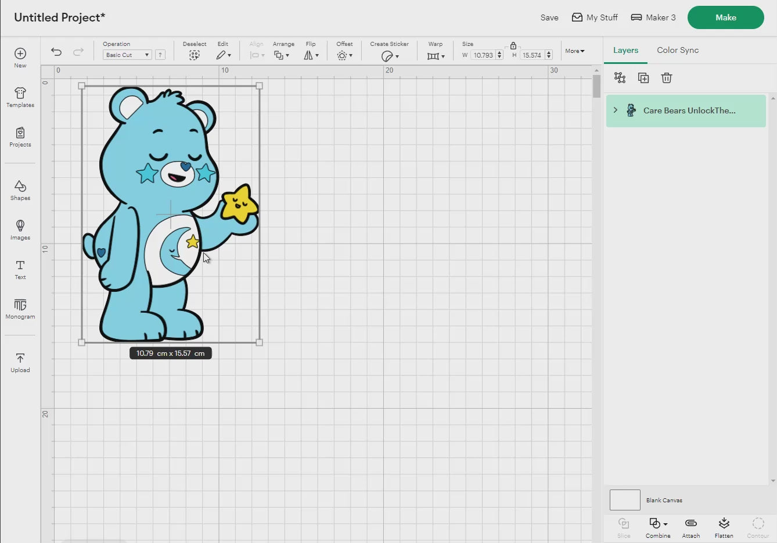Select the Text tool
Image resolution: width=777 pixels, height=543 pixels.
[x=20, y=269]
